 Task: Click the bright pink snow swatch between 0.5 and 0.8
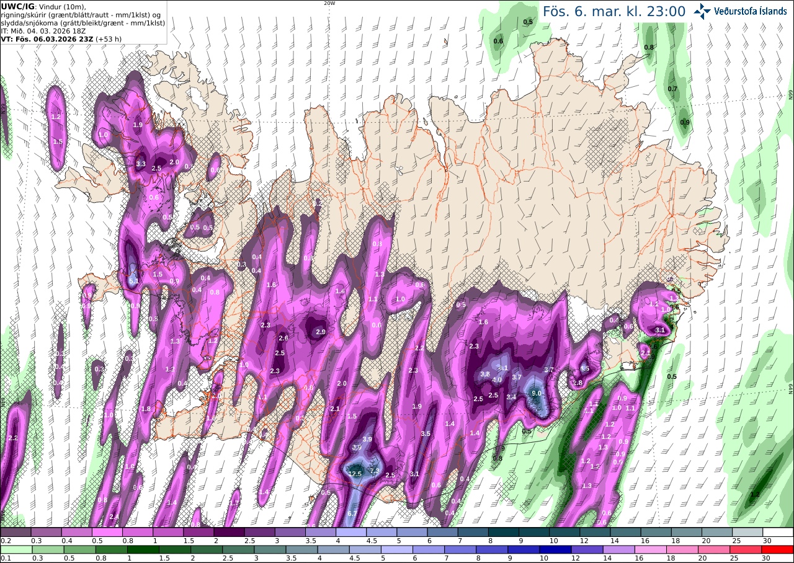click(107, 532)
